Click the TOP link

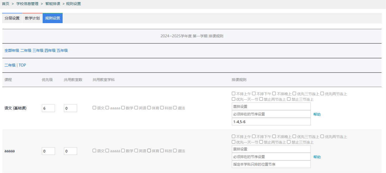pyautogui.click(x=22, y=65)
